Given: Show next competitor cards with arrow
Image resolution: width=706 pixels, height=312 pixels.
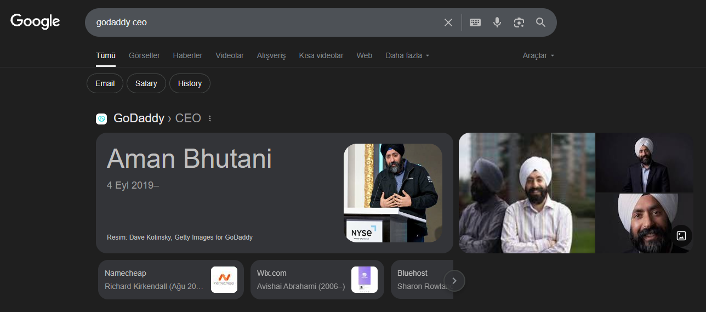Looking at the screenshot, I should coord(454,281).
